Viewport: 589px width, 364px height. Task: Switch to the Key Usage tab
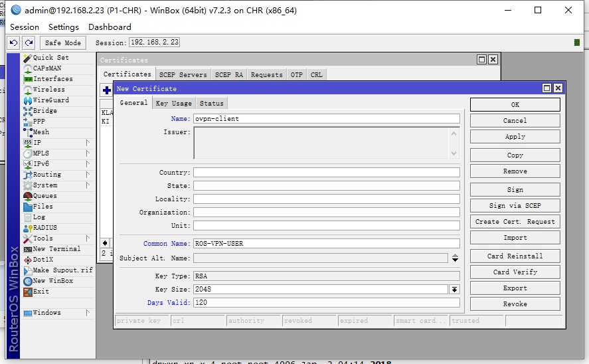173,103
